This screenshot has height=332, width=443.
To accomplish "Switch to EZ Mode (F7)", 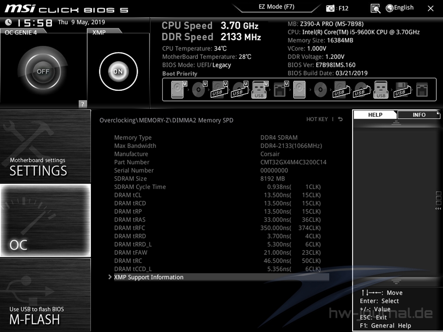I will (276, 7).
